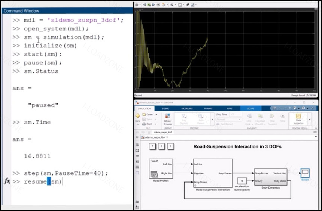Click the Stop Time input field
The image size is (322, 211).
(236, 115)
